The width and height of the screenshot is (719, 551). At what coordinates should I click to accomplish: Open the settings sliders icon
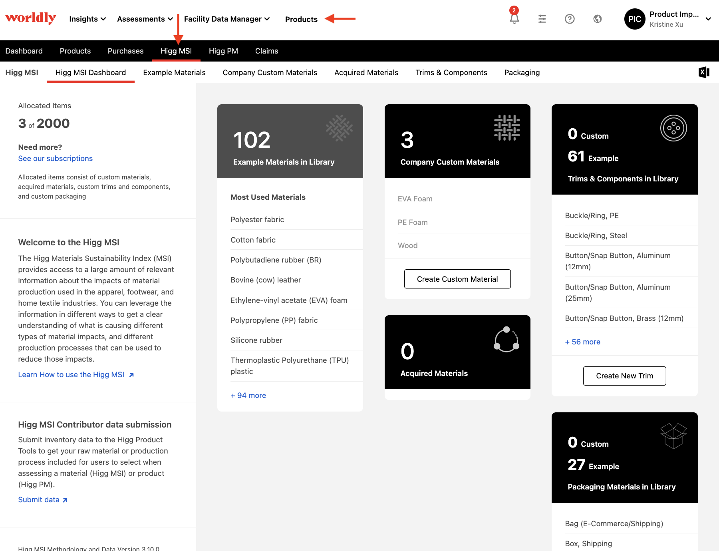click(542, 19)
